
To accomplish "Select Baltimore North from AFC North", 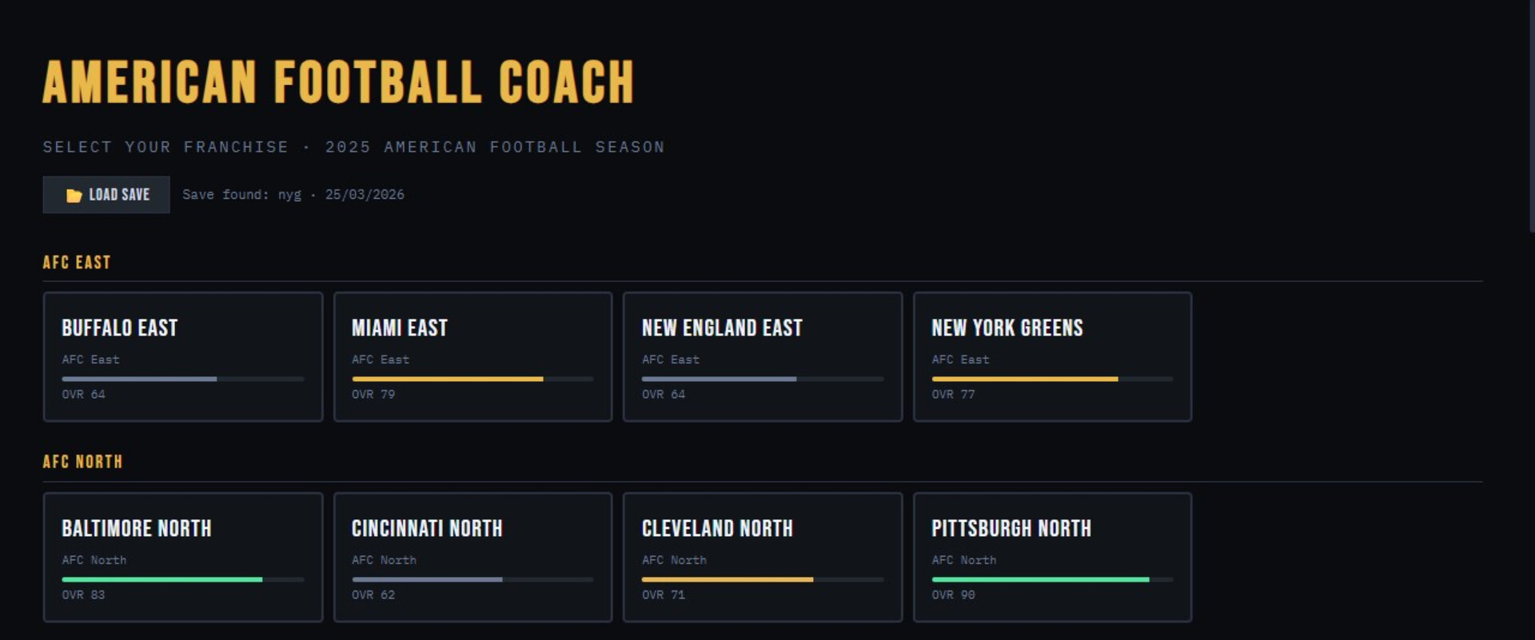I will [x=182, y=557].
